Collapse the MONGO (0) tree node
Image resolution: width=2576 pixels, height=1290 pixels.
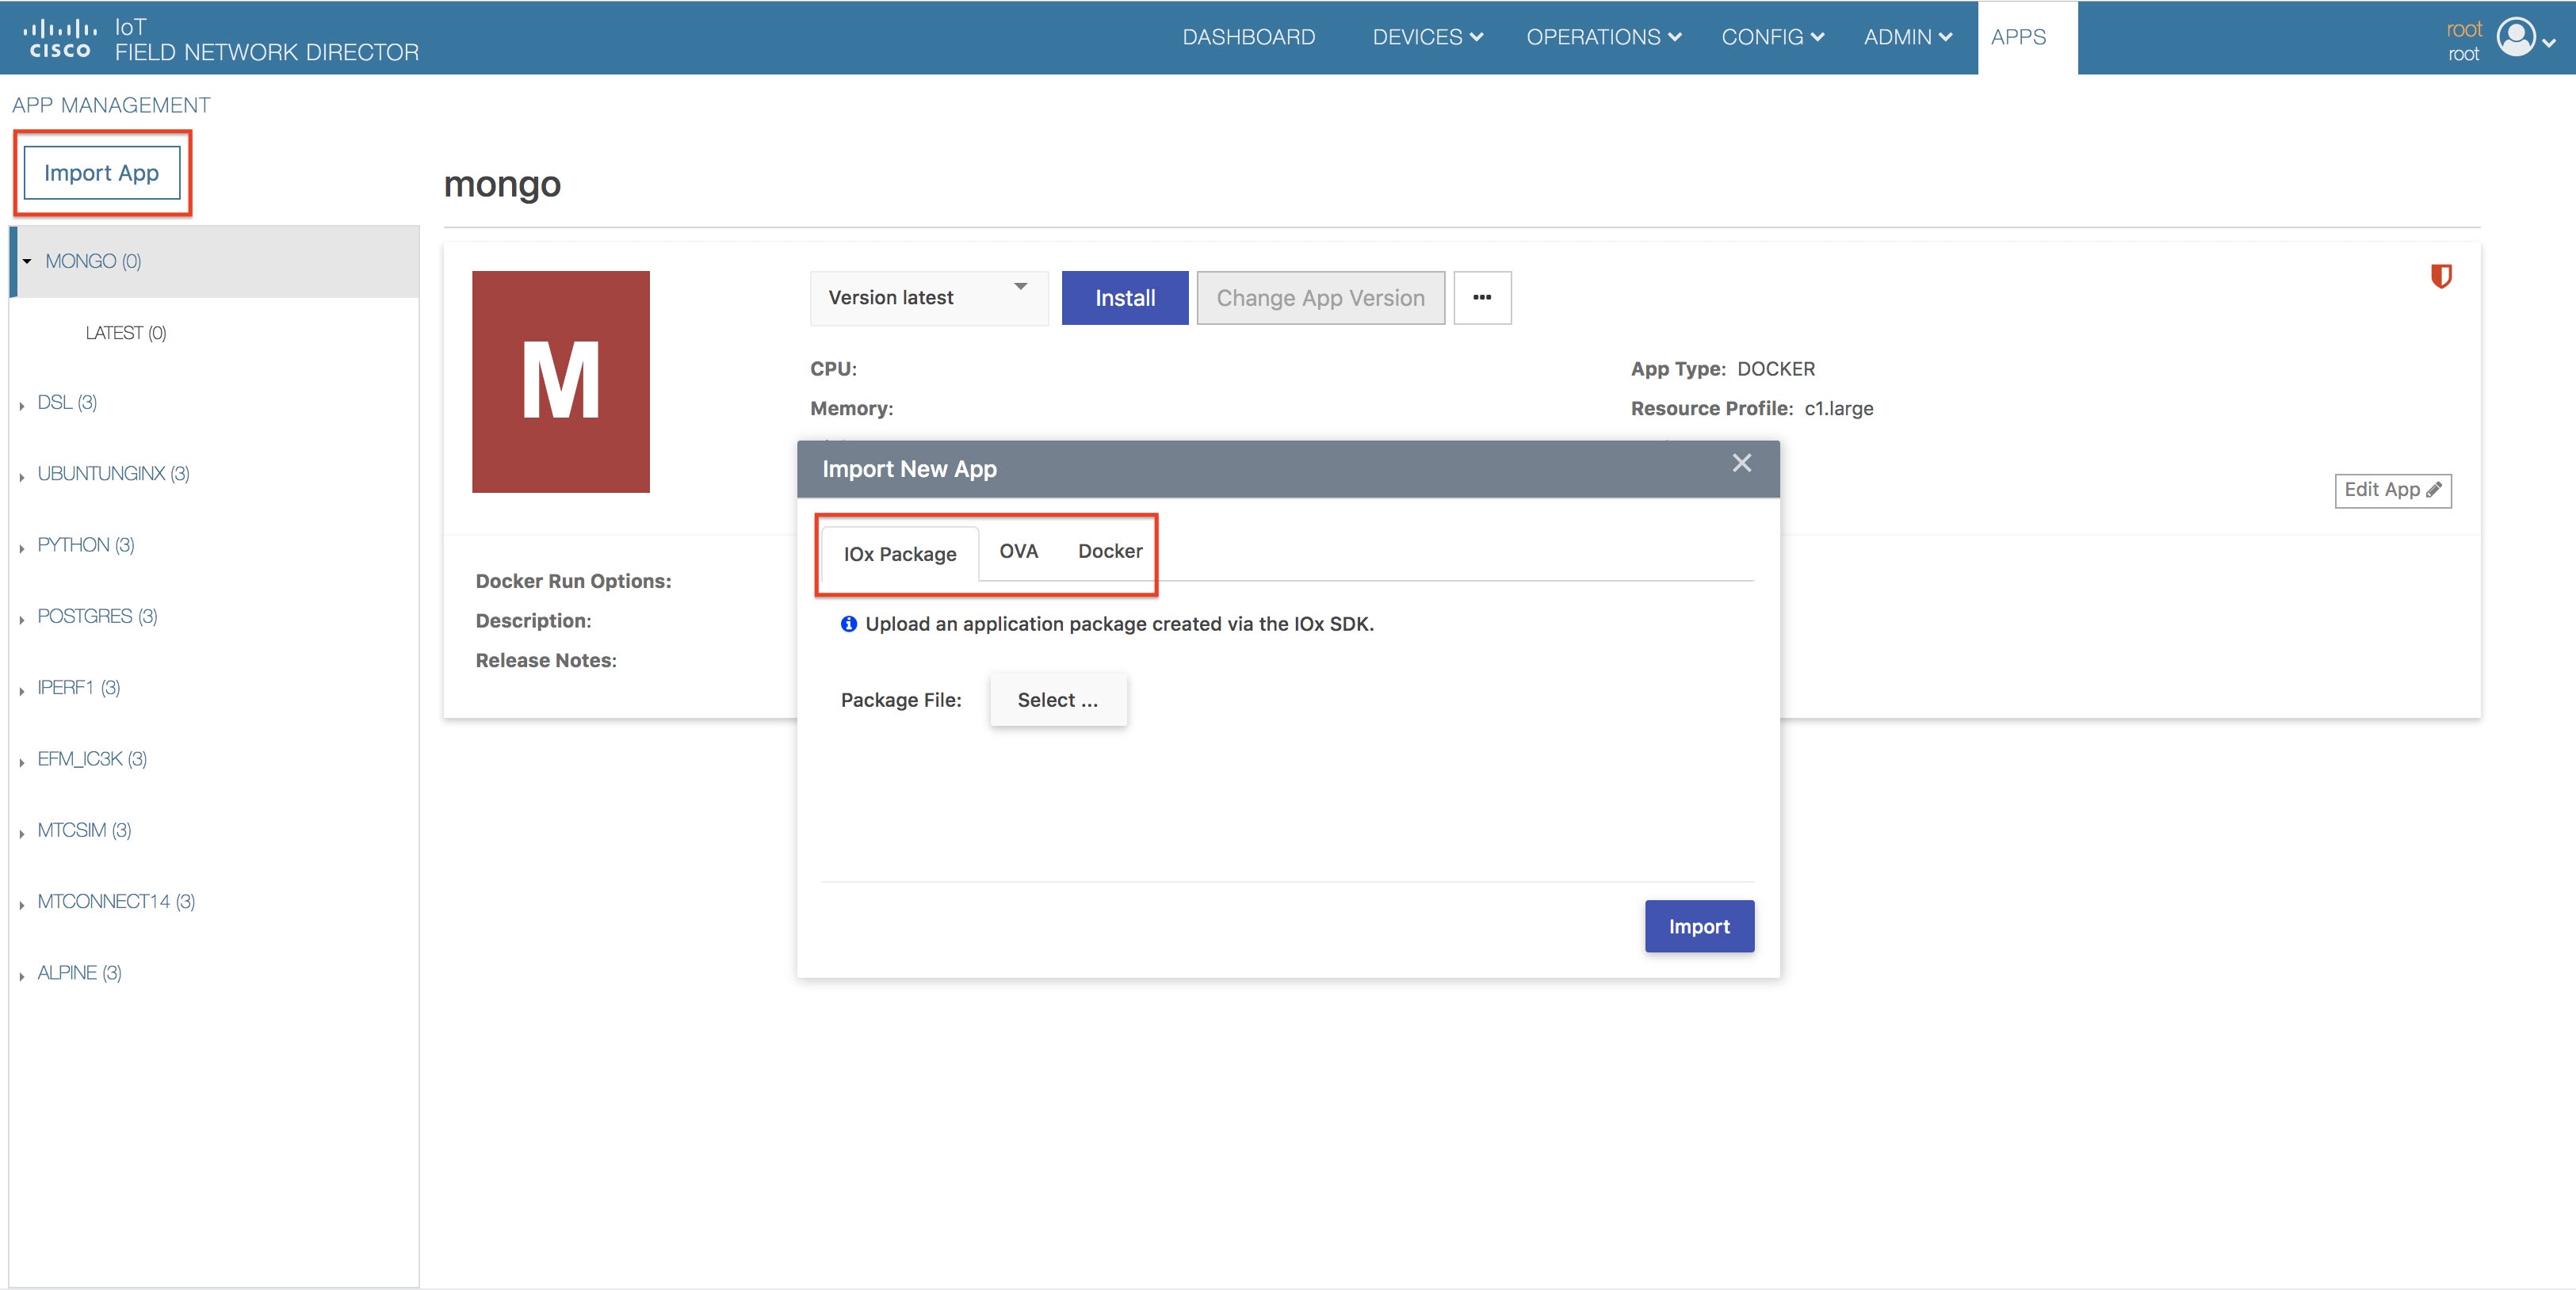point(26,261)
